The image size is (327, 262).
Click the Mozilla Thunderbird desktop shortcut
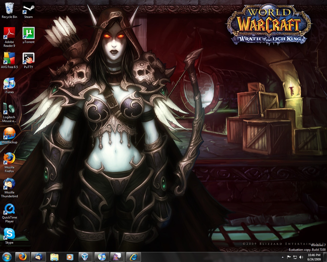(9, 188)
